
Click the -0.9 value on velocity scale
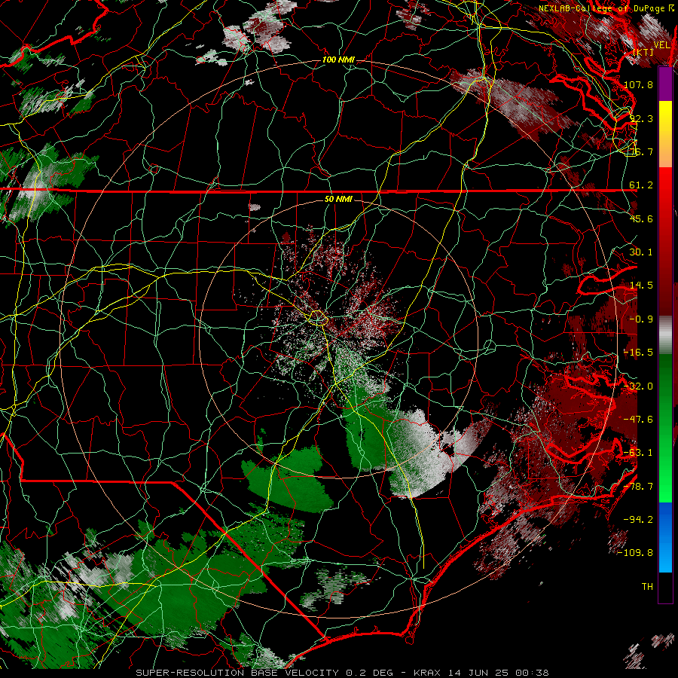641,319
